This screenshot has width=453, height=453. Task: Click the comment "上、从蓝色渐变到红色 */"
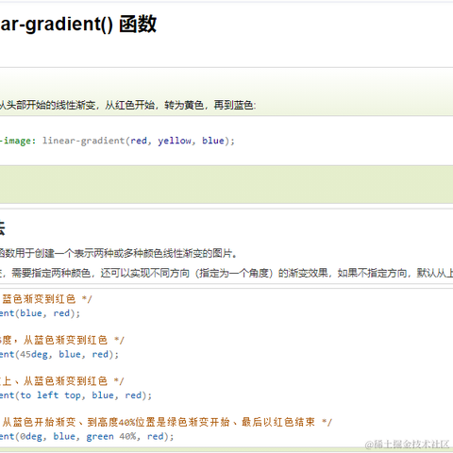[x=62, y=381]
